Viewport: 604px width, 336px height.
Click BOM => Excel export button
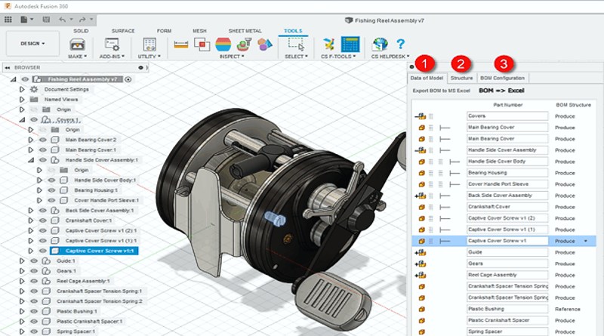point(501,91)
